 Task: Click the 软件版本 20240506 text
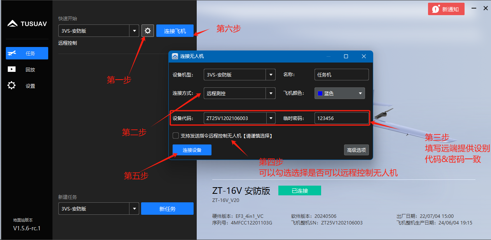point(313,216)
